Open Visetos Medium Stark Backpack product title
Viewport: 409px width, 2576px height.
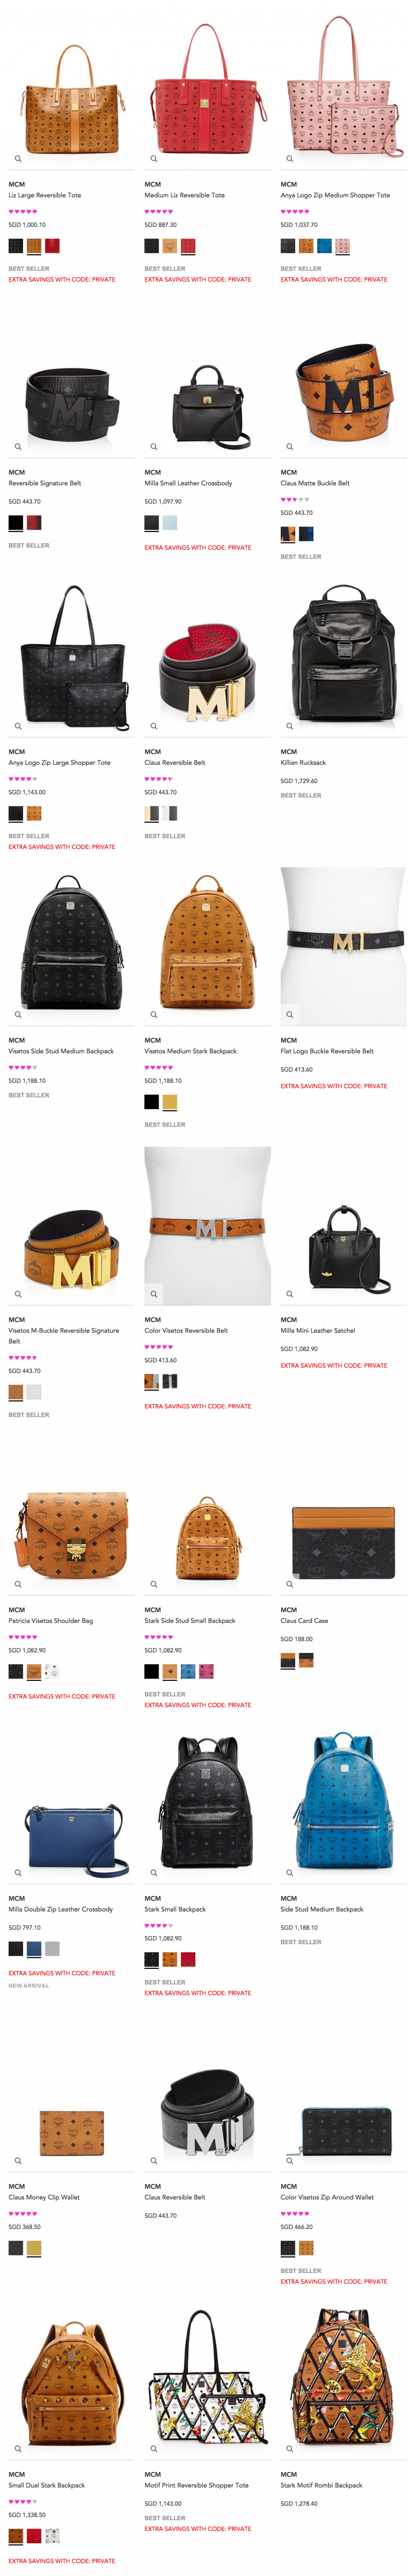click(x=190, y=1051)
